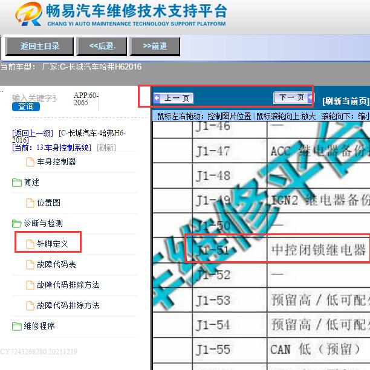Click 返回上一级 link
The image size is (370, 370).
[33, 134]
